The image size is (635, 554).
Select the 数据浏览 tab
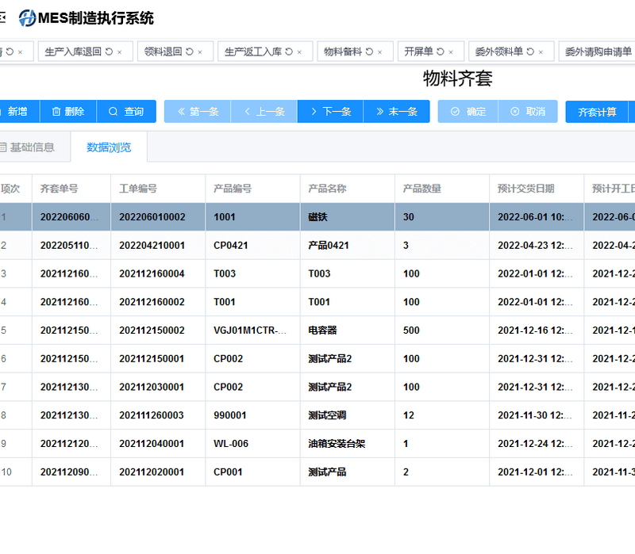click(109, 147)
